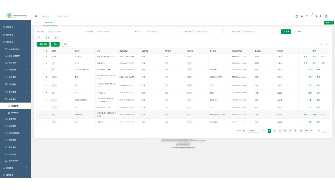Click the refresh circle icon above the table
The width and height of the screenshot is (335, 190).
pos(321,44)
